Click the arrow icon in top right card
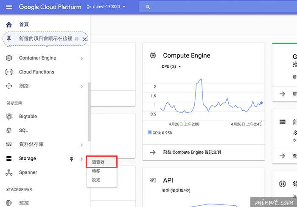This screenshot has width=297, height=207. tap(282, 94)
